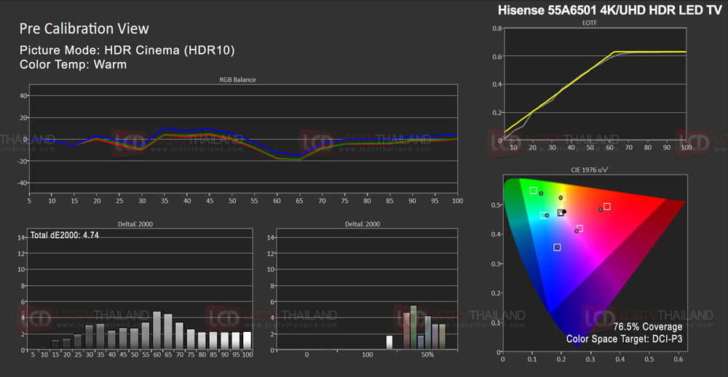Click the magenta bar in color DeltaE chart

pos(435,336)
